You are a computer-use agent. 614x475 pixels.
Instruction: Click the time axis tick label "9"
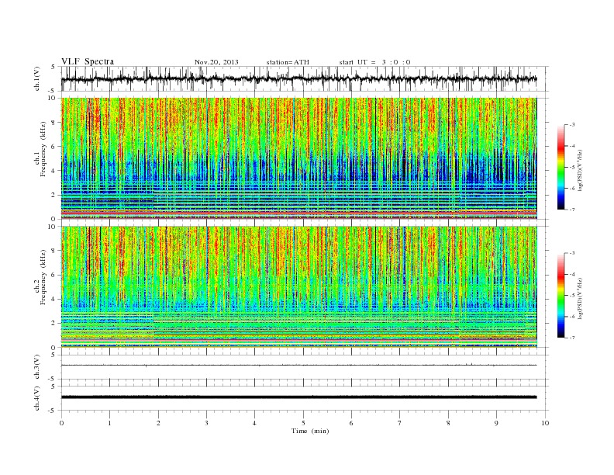pyautogui.click(x=496, y=423)
